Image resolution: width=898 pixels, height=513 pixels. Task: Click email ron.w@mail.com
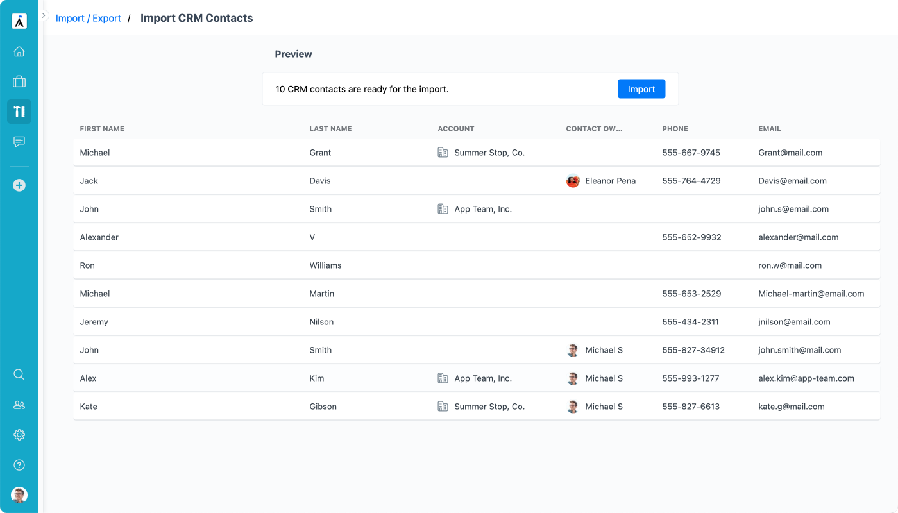point(790,265)
